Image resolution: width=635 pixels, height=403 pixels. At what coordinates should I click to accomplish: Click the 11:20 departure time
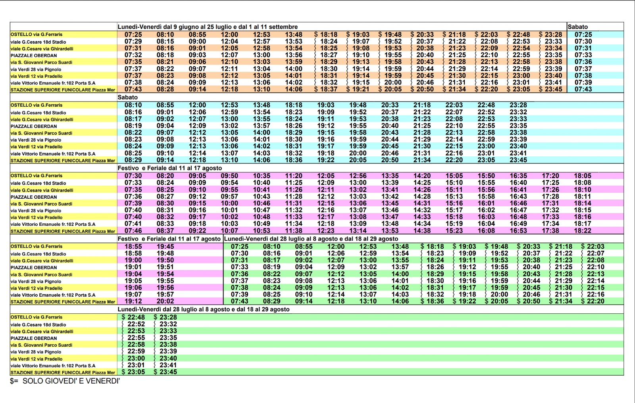[294, 176]
